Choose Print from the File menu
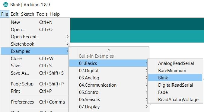Viewport: 204px width, 112px height. pyautogui.click(x=34, y=91)
